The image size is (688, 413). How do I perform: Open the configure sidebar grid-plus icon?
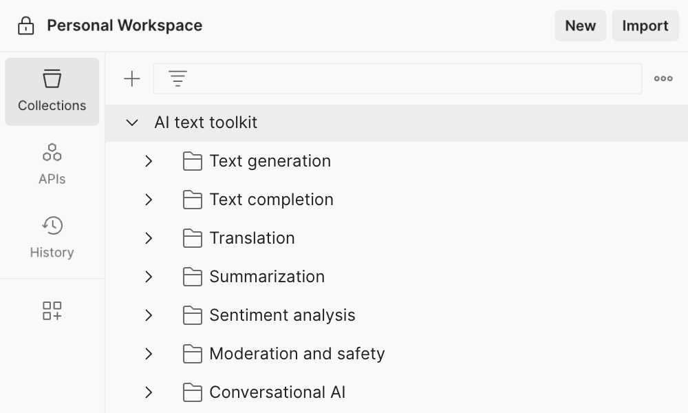tap(52, 310)
